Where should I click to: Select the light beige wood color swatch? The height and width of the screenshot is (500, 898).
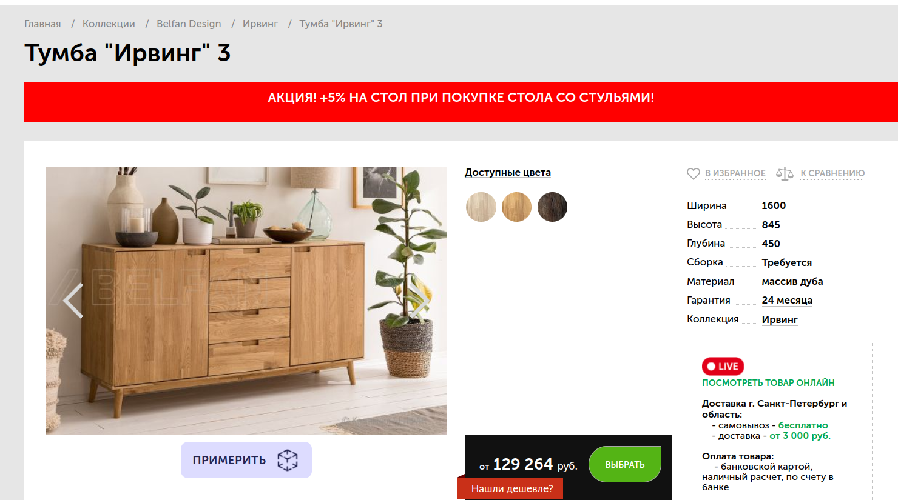[x=481, y=207]
